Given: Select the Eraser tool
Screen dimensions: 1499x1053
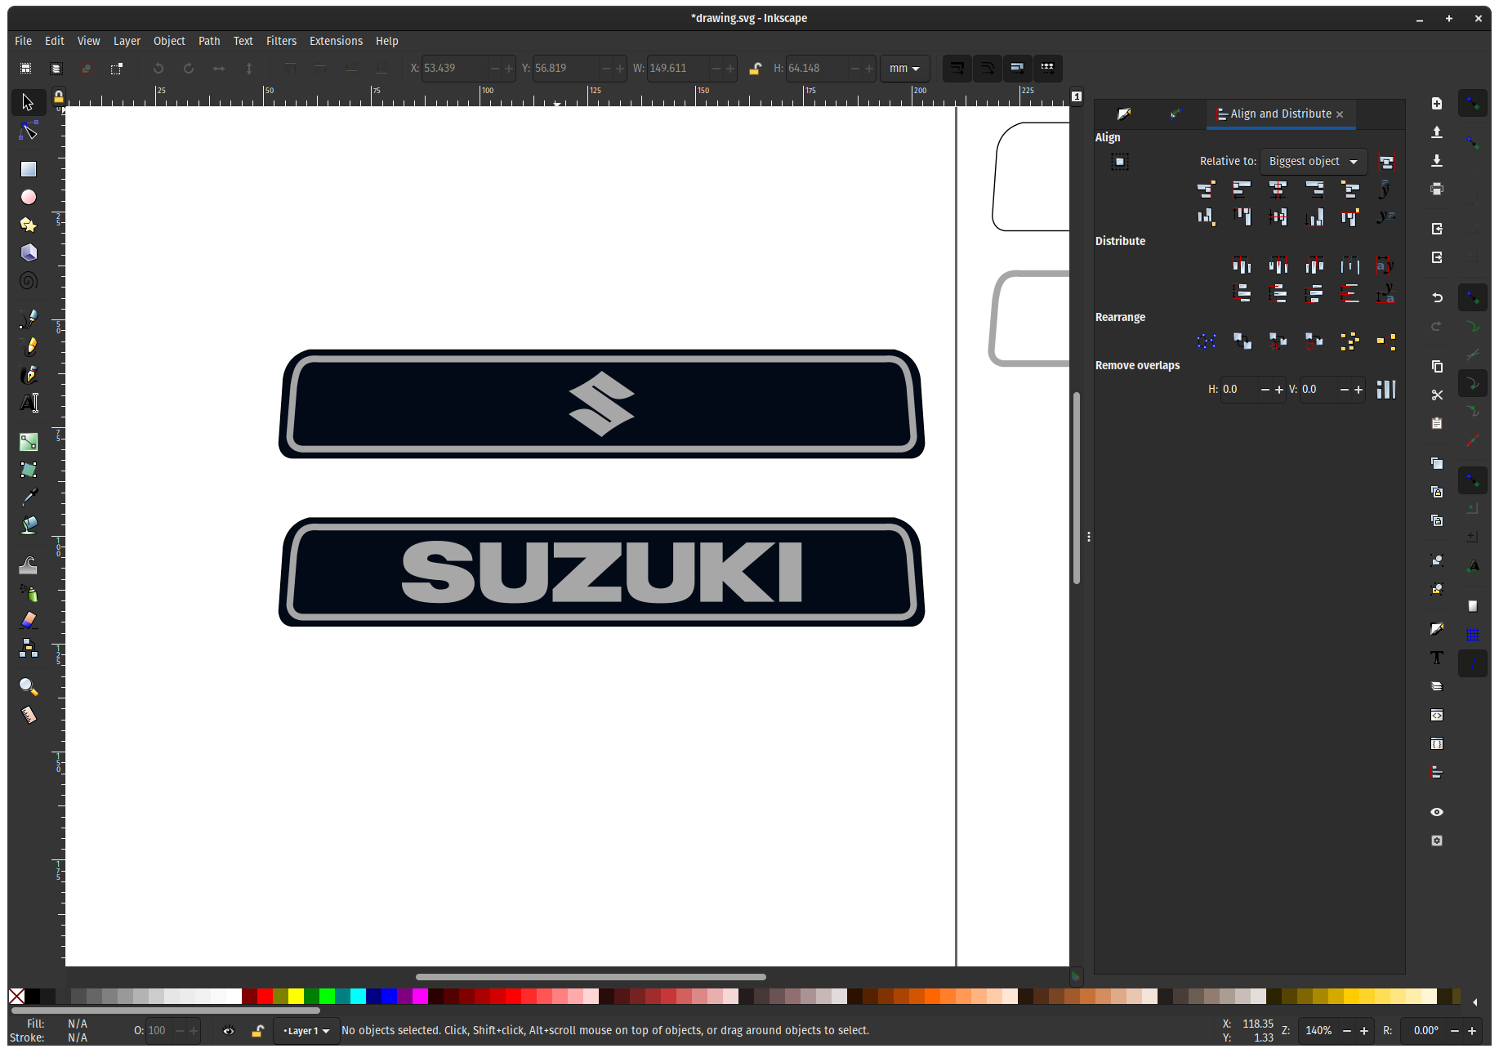Looking at the screenshot, I should click(29, 621).
